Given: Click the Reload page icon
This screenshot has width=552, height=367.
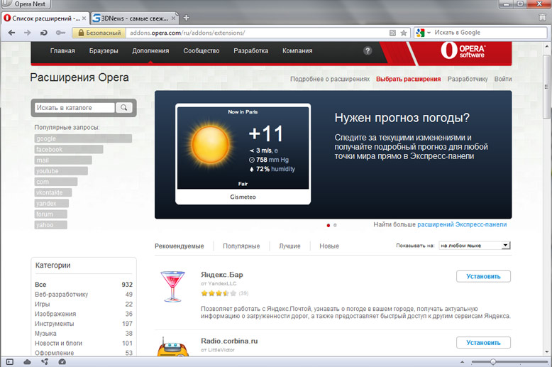Looking at the screenshot, I should (x=44, y=33).
